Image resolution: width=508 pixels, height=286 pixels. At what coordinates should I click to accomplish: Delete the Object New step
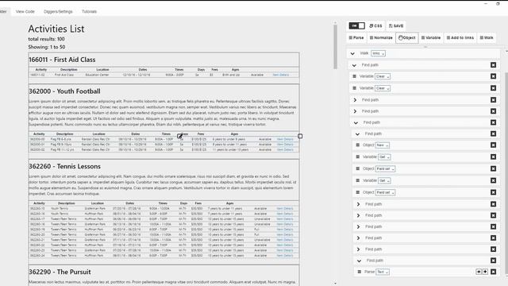click(x=493, y=145)
